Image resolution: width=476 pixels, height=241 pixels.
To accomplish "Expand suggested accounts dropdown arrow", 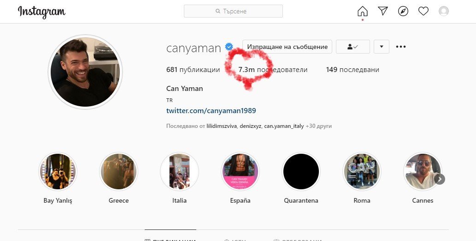I will tap(382, 47).
